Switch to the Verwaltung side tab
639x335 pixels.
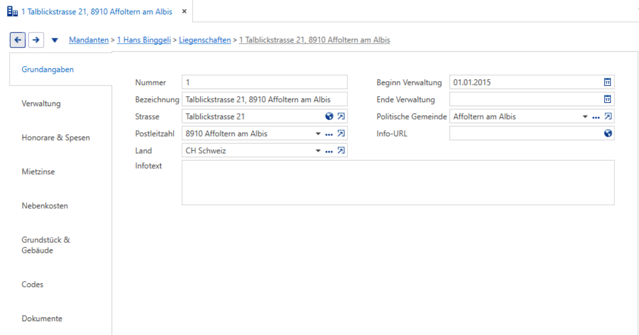(x=41, y=103)
